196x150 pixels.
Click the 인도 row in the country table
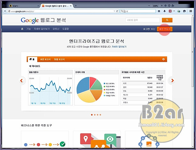point(143,91)
